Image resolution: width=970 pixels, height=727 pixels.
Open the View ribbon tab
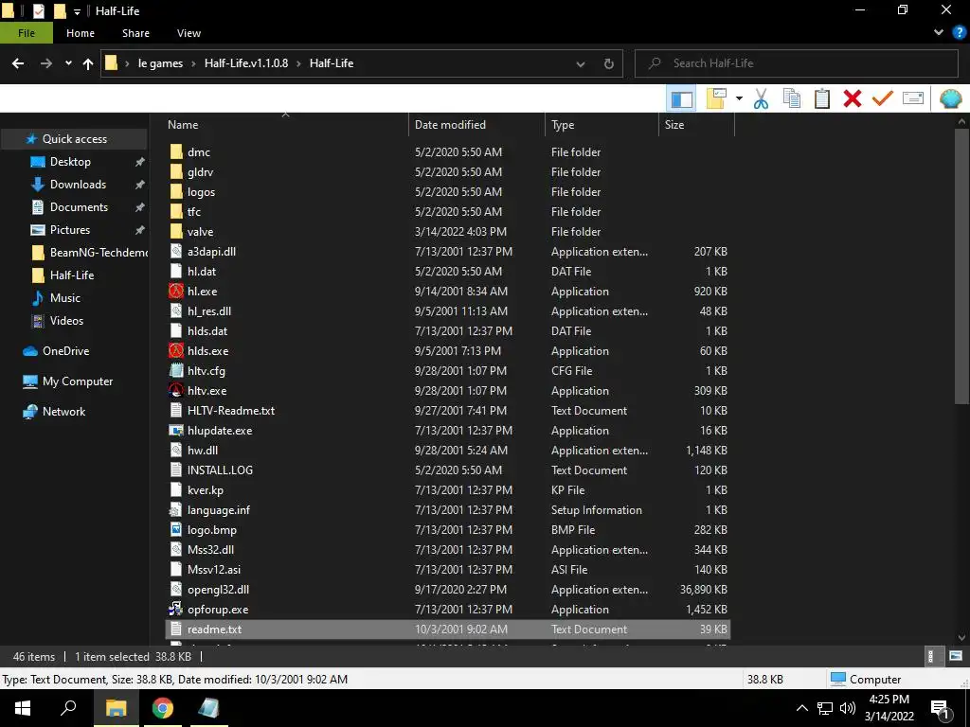[189, 33]
